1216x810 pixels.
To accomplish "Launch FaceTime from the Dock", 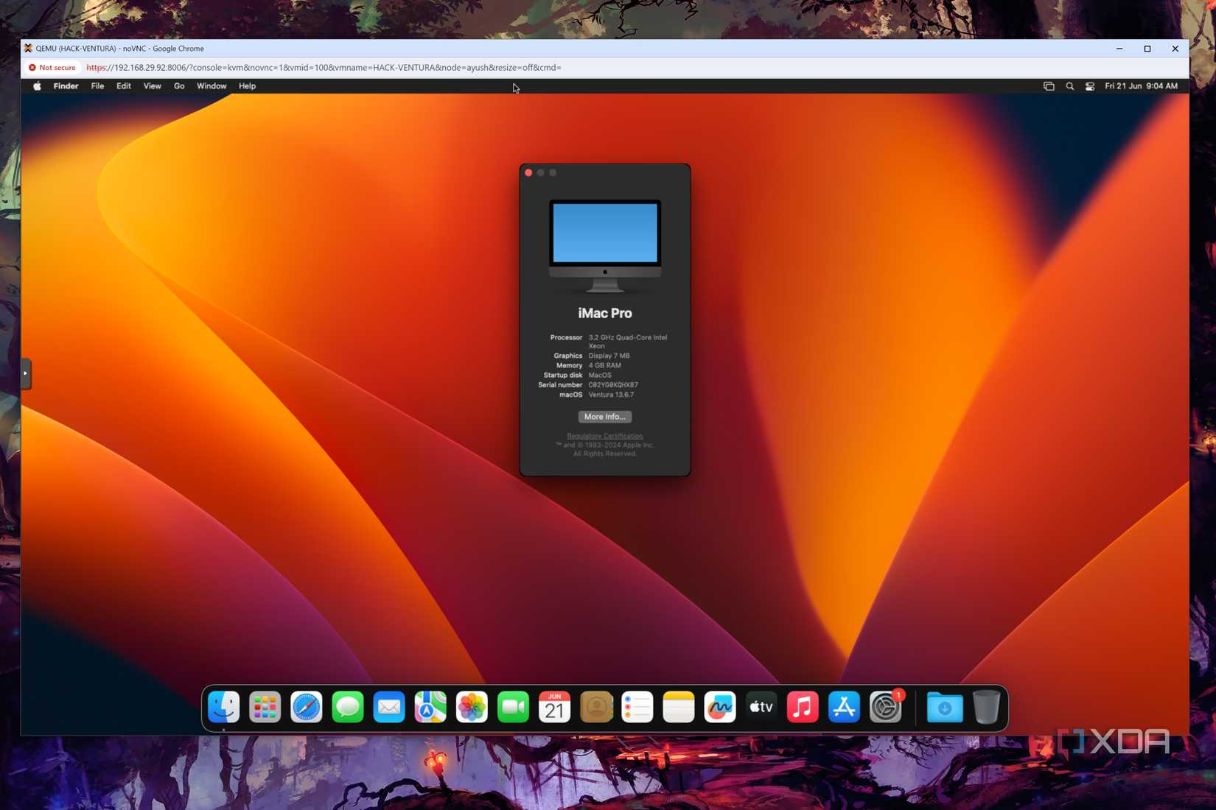I will [513, 708].
